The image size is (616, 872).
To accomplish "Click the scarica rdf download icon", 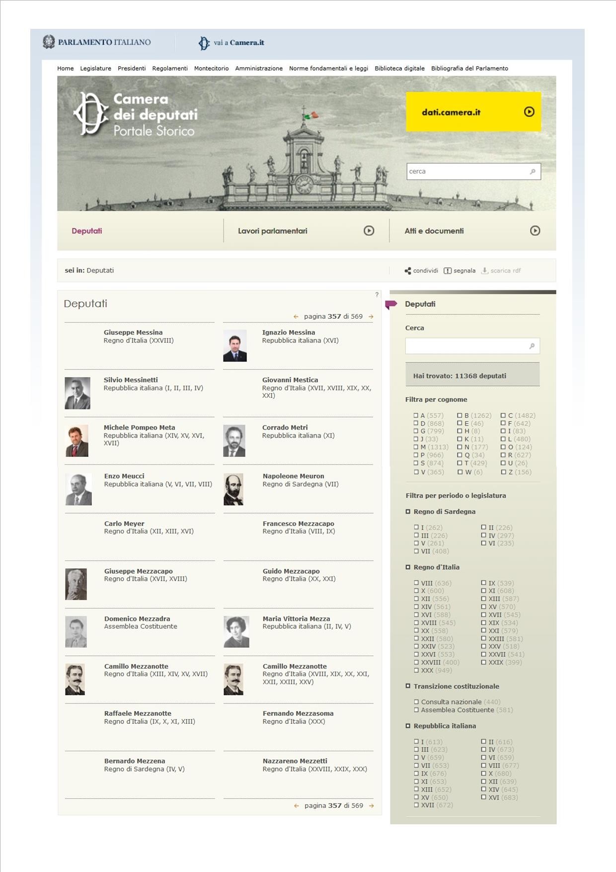I will (x=484, y=270).
